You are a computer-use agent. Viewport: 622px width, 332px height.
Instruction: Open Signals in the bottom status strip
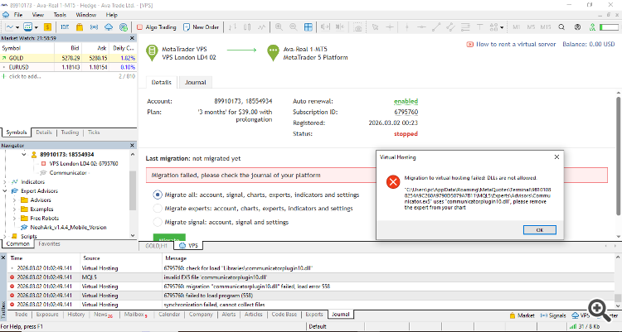553,315
